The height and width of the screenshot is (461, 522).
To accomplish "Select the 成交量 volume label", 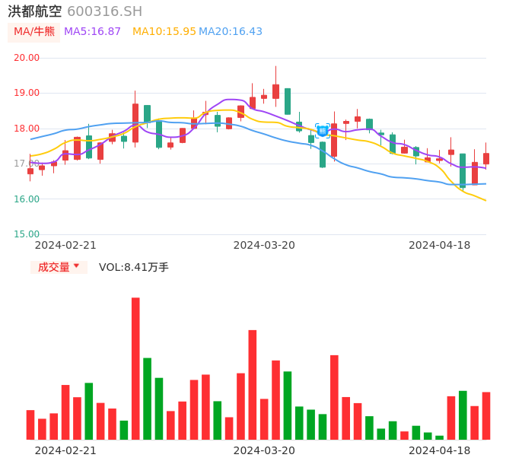I will [x=53, y=267].
